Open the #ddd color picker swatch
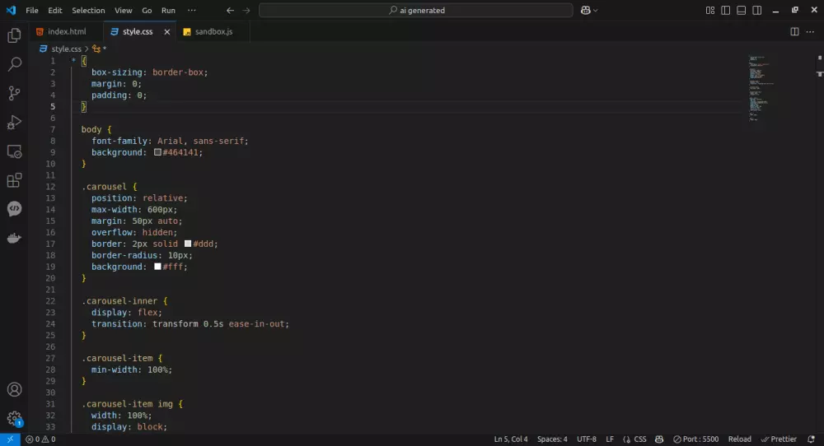Viewport: 824px width, 446px height. click(188, 244)
